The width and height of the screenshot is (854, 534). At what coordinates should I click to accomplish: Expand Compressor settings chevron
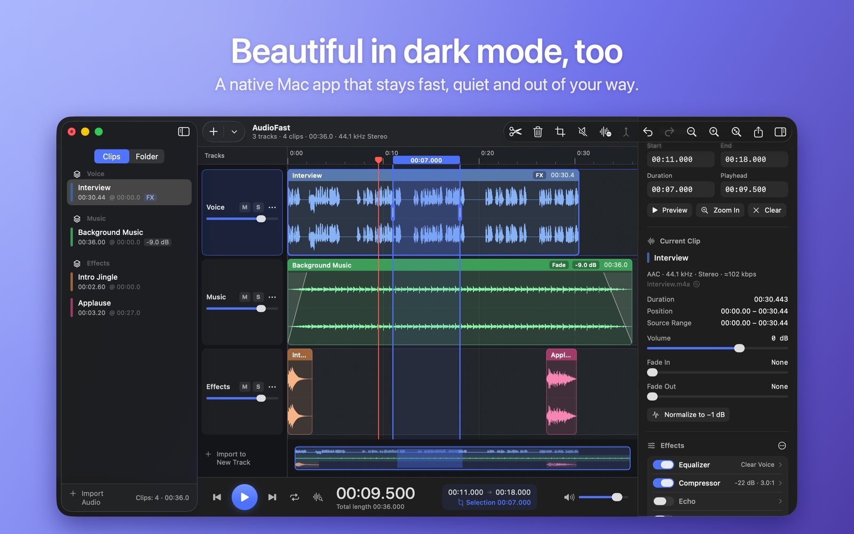(x=780, y=483)
